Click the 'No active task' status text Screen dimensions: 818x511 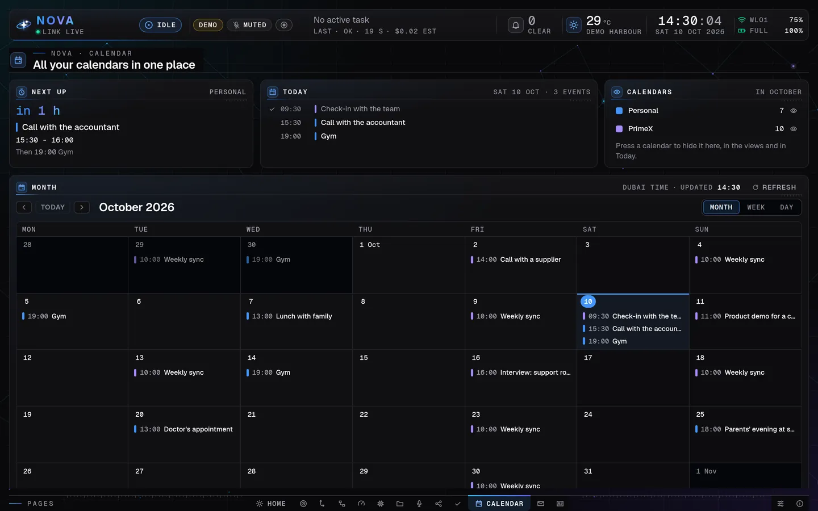pos(341,20)
